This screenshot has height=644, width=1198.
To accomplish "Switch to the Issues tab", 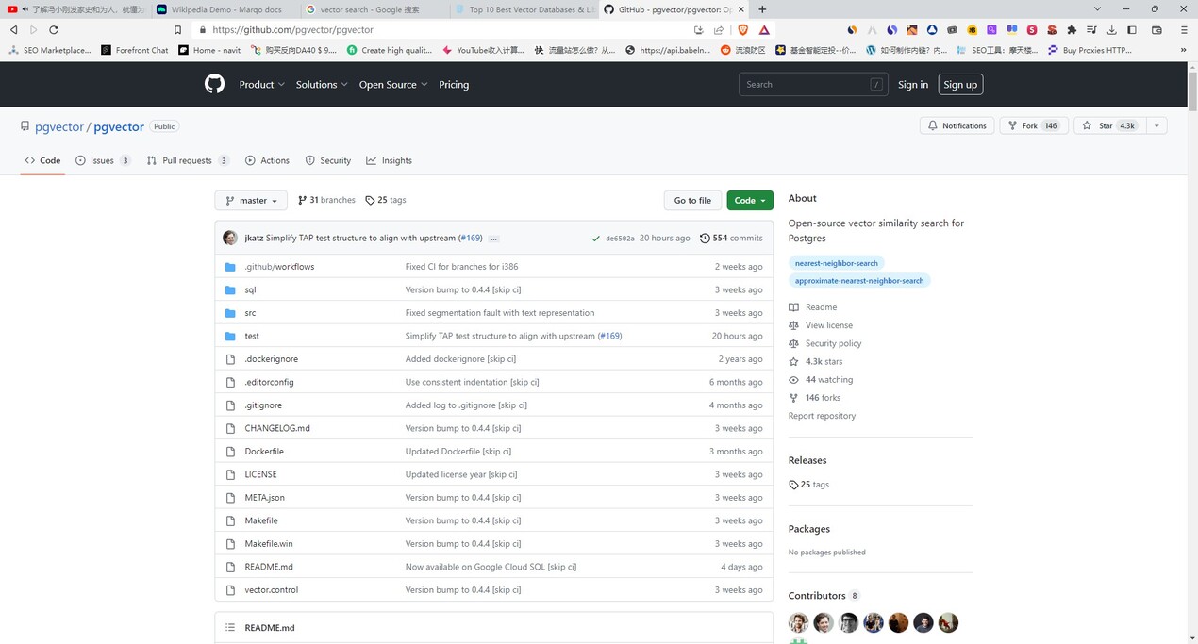I will (102, 160).
